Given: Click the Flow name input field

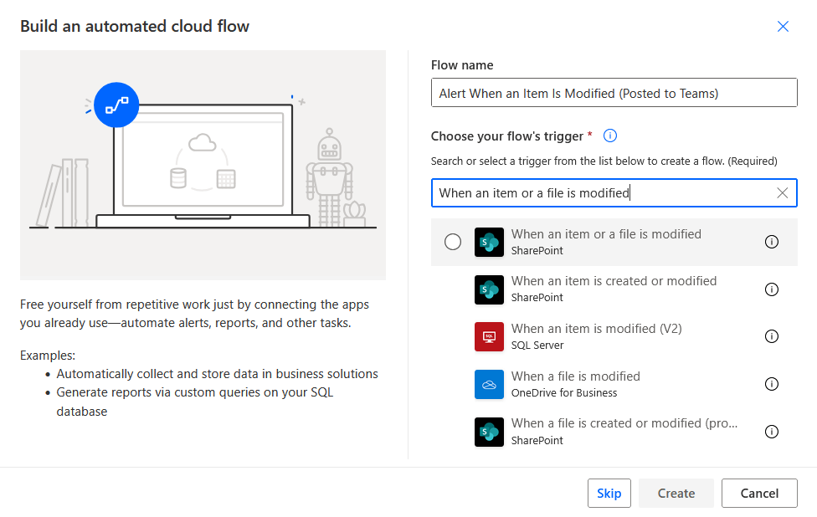Looking at the screenshot, I should click(614, 93).
